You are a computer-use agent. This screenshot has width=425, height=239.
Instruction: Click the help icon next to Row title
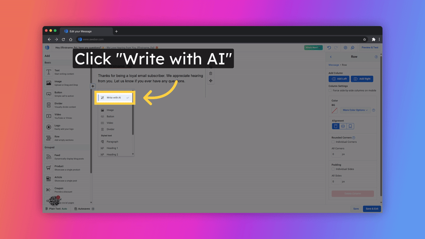[x=376, y=57]
